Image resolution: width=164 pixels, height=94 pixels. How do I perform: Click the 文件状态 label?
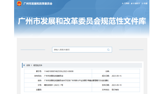[x=106, y=90]
